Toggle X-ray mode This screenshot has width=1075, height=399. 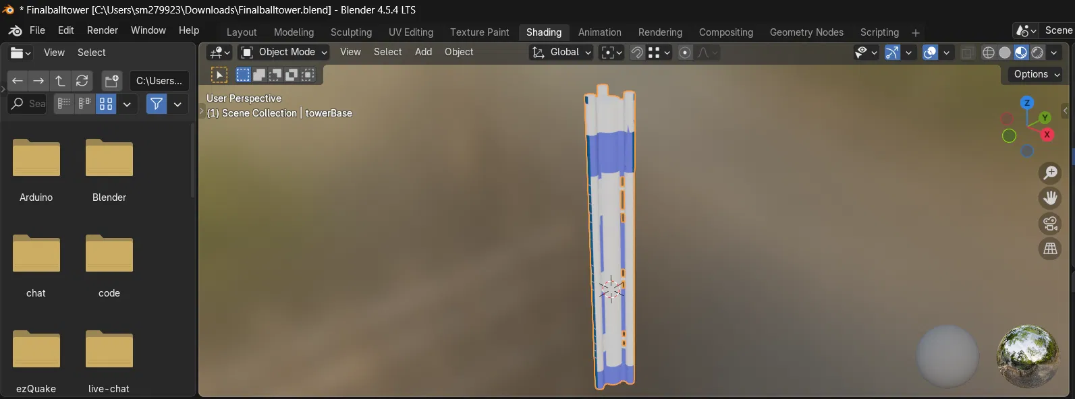967,53
